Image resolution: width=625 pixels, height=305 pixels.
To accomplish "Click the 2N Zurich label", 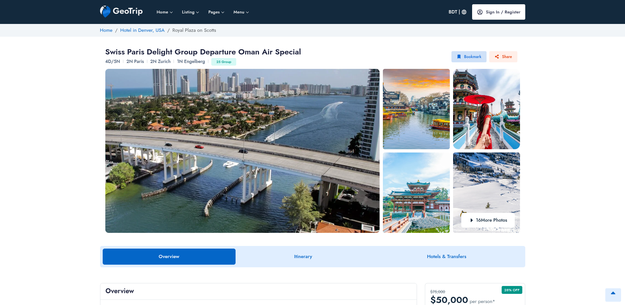I will pos(160,61).
